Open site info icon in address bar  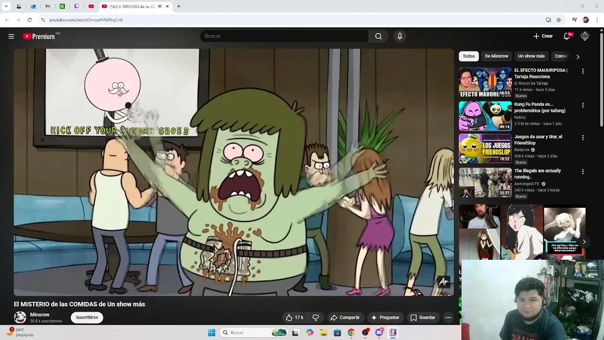click(42, 20)
